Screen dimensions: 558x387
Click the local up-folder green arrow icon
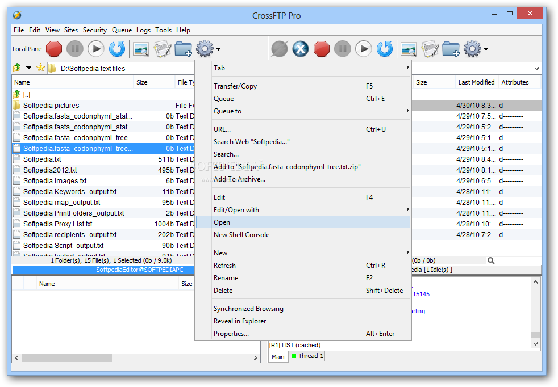pyautogui.click(x=16, y=68)
